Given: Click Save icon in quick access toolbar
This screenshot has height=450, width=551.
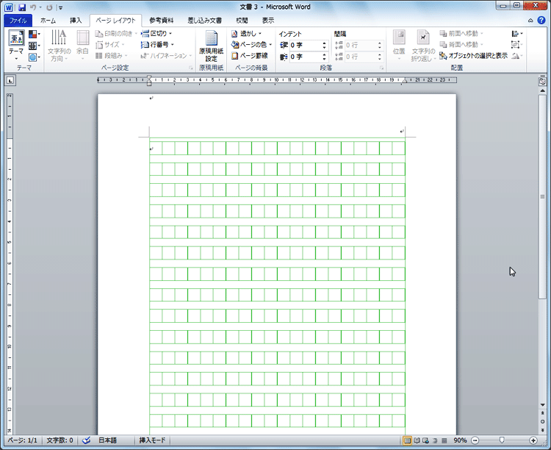Looking at the screenshot, I should pos(22,7).
